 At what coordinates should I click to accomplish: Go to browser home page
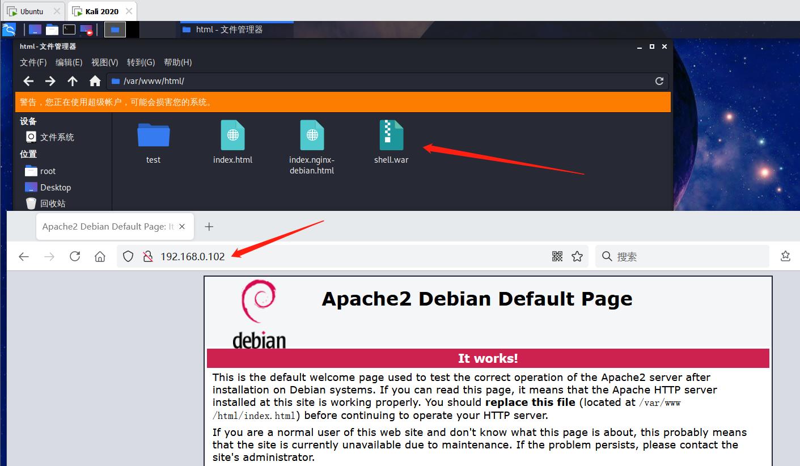[x=100, y=257]
